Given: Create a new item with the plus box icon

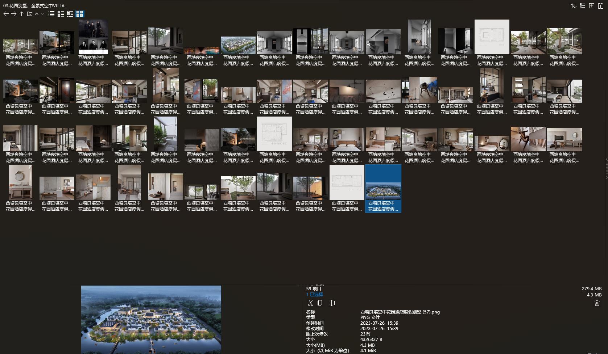Looking at the screenshot, I should click(x=591, y=6).
